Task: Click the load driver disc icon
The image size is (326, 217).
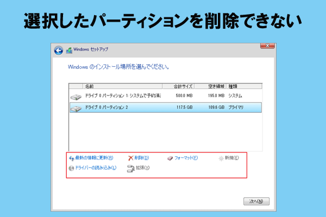Action: (71, 168)
